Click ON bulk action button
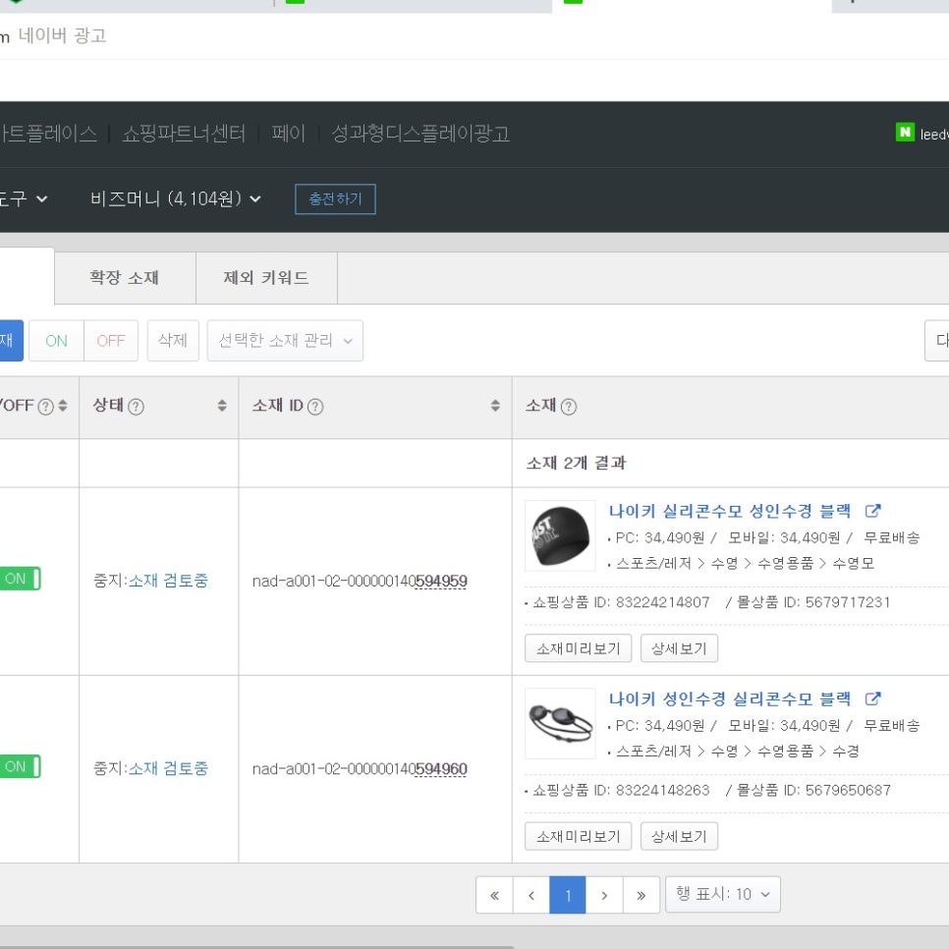949x949 pixels. (x=56, y=341)
